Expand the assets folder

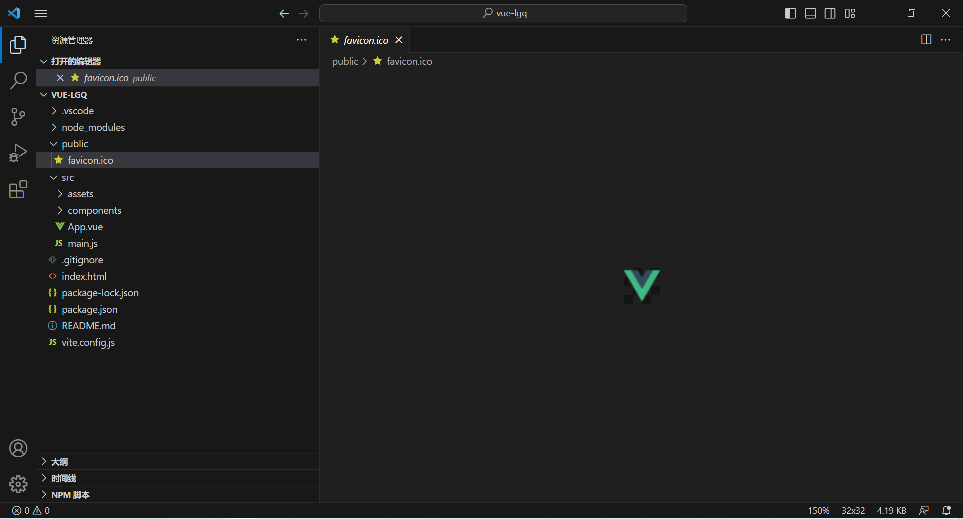(178, 194)
